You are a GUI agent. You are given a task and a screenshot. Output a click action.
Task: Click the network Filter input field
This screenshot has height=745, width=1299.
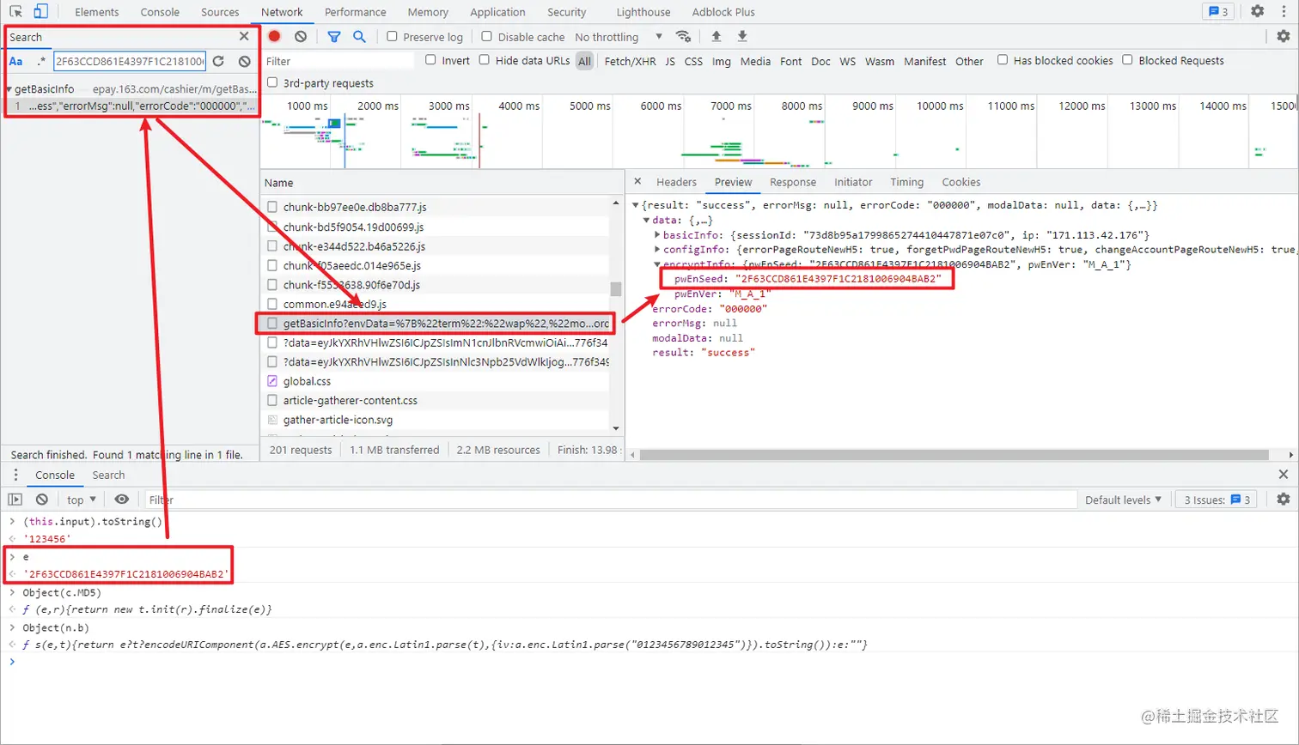[338, 61]
